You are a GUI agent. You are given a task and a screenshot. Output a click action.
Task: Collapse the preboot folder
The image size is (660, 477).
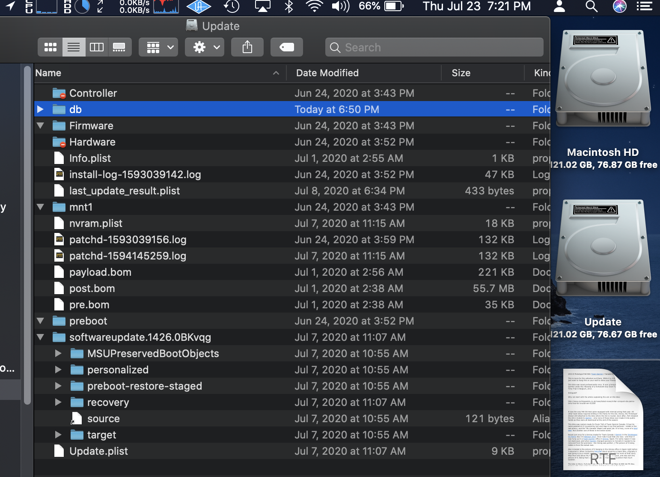pyautogui.click(x=41, y=321)
